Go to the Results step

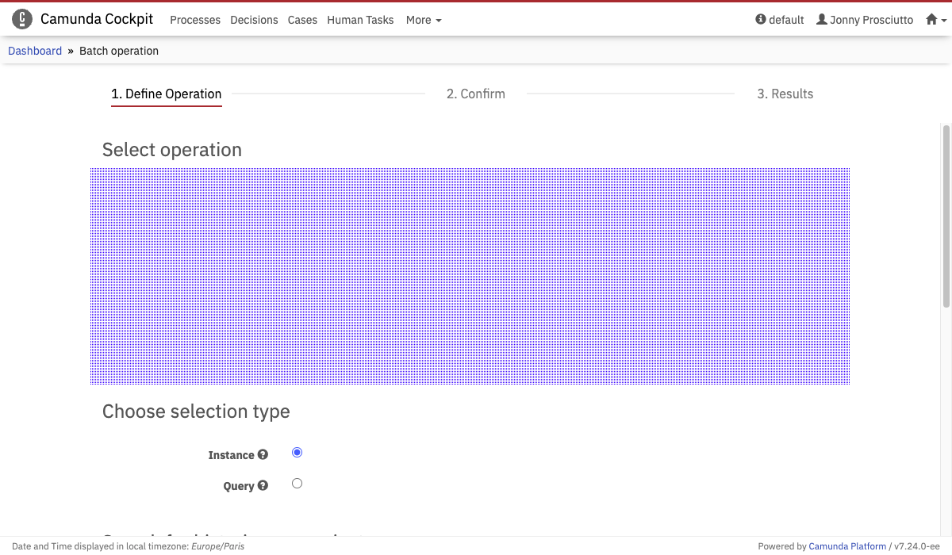785,94
